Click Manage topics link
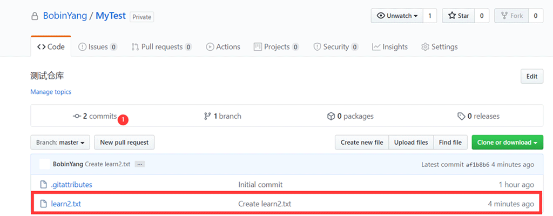Screen dimensions: 553x216 coord(51,92)
